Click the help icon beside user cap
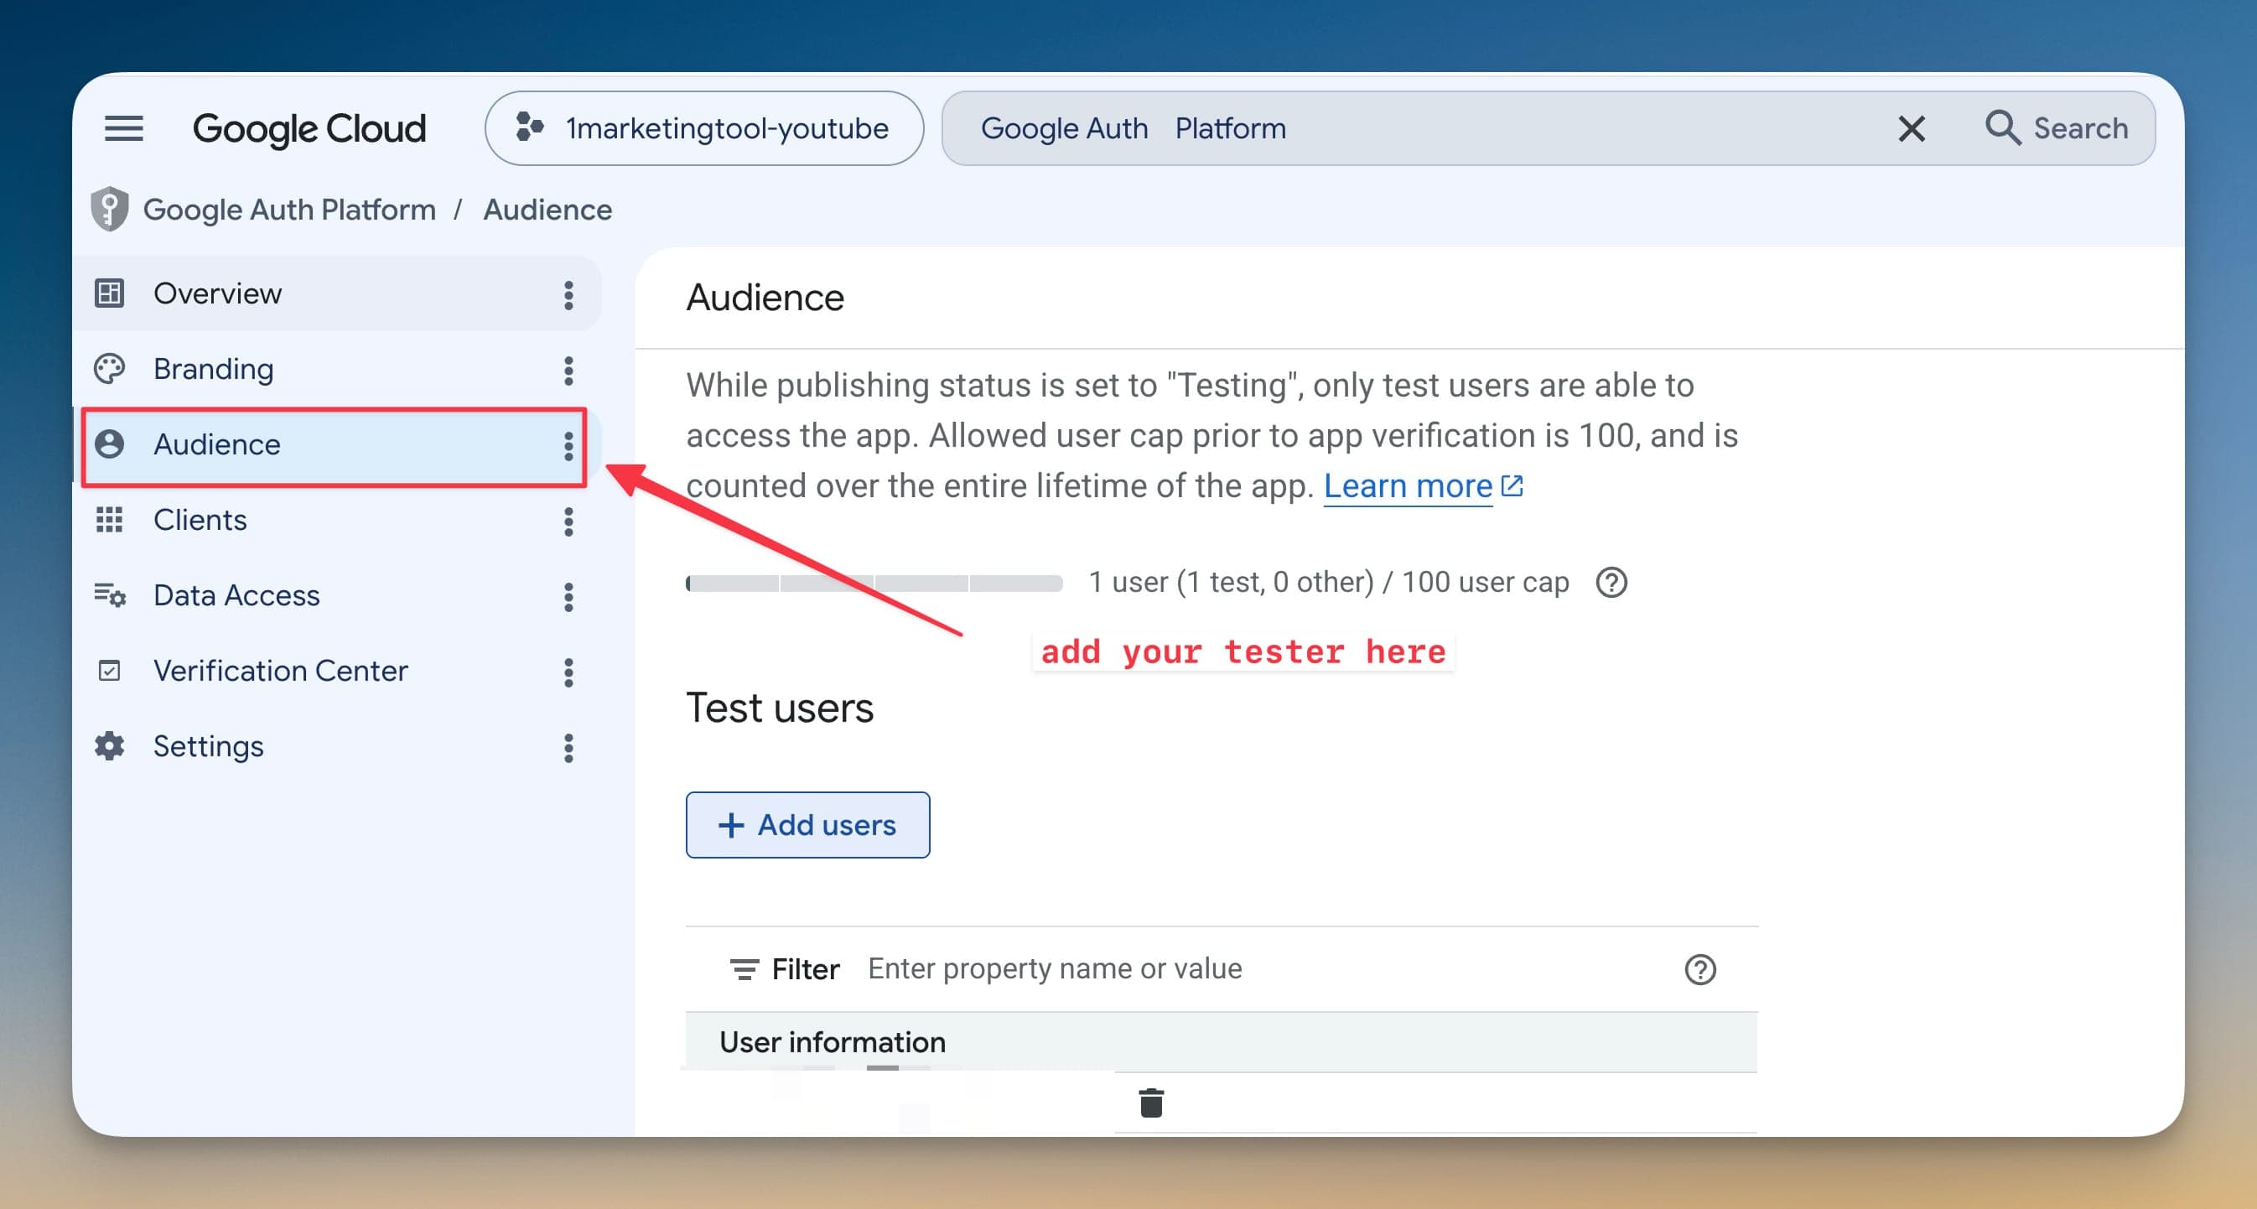The image size is (2257, 1209). pyautogui.click(x=1611, y=583)
